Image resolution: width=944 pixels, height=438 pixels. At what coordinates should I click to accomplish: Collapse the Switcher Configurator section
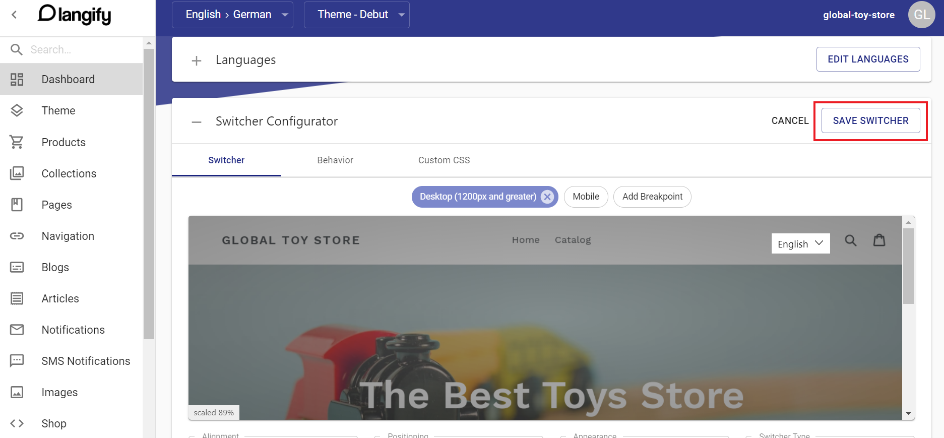coord(197,122)
